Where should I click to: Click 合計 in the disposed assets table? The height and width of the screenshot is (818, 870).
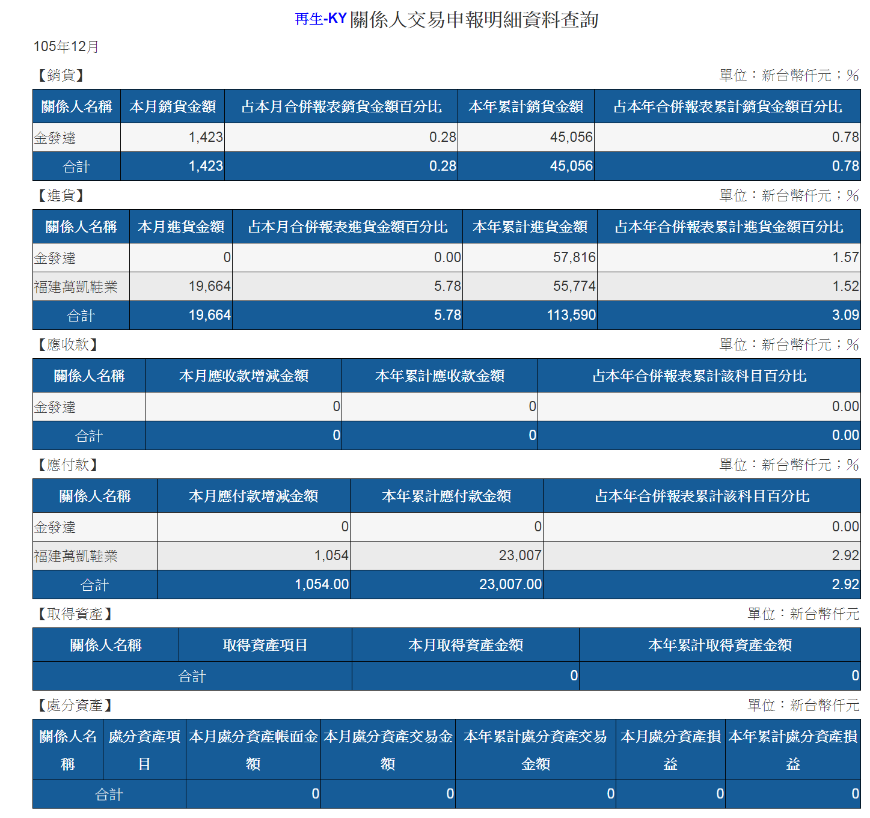[x=109, y=795]
